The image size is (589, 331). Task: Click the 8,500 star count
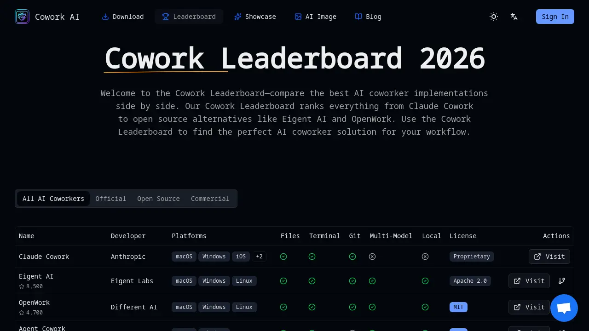click(x=35, y=286)
